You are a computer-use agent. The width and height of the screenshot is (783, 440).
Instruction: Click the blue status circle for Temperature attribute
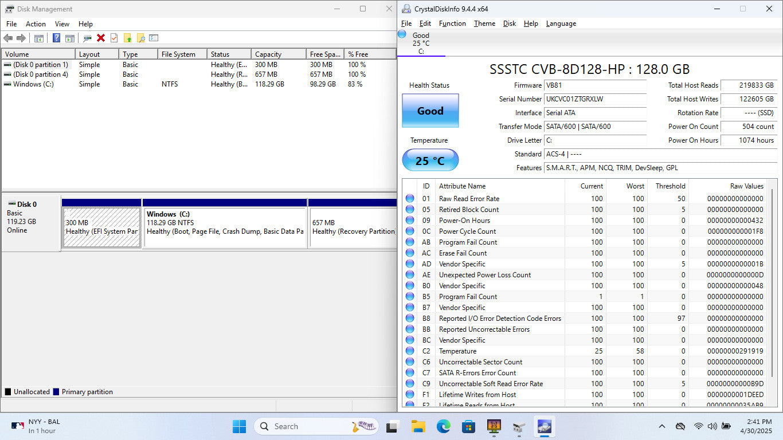click(410, 351)
